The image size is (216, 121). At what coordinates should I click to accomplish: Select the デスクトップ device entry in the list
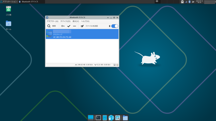[82, 34]
